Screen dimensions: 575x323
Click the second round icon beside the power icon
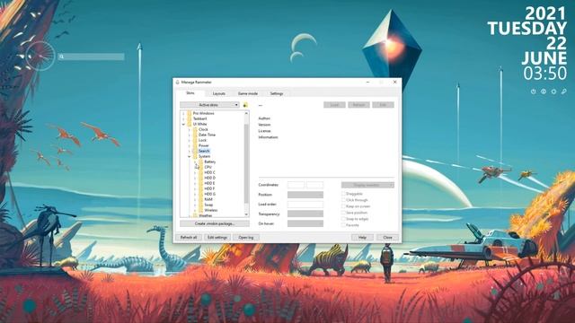(x=544, y=92)
